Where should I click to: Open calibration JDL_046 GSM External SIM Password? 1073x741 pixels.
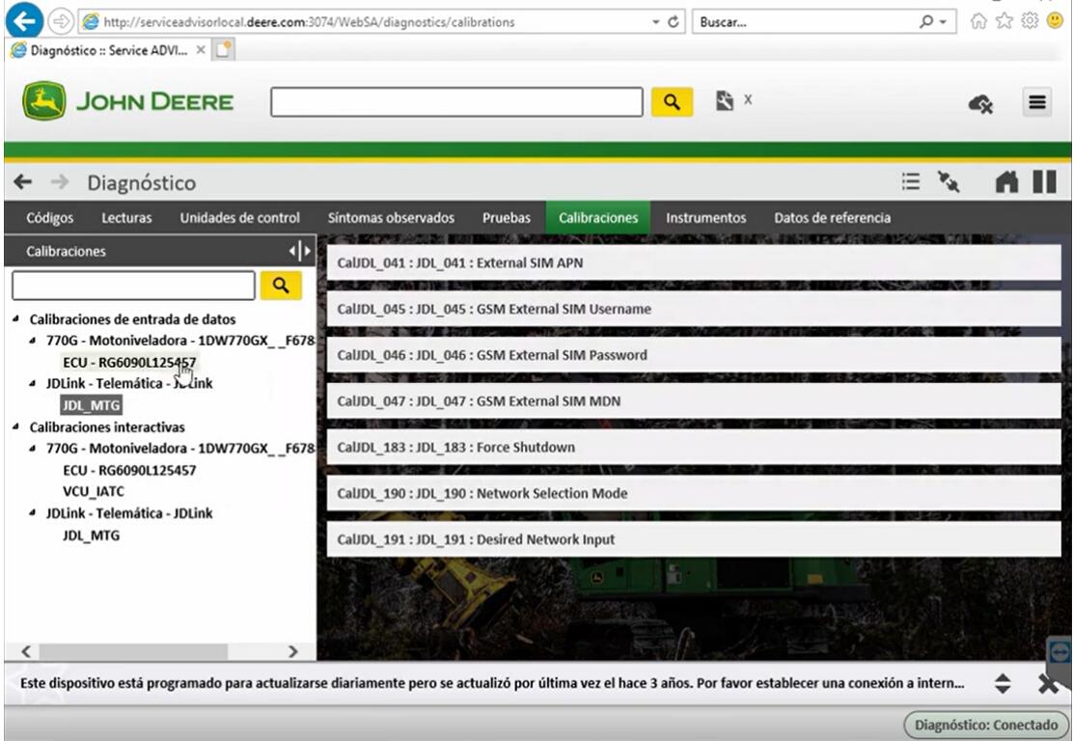pos(694,355)
